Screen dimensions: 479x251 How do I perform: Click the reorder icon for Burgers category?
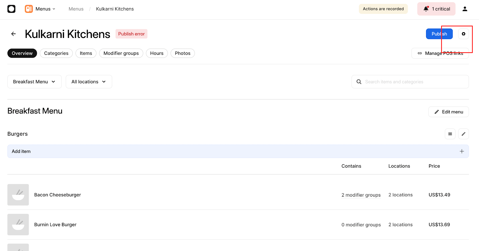pyautogui.click(x=450, y=134)
